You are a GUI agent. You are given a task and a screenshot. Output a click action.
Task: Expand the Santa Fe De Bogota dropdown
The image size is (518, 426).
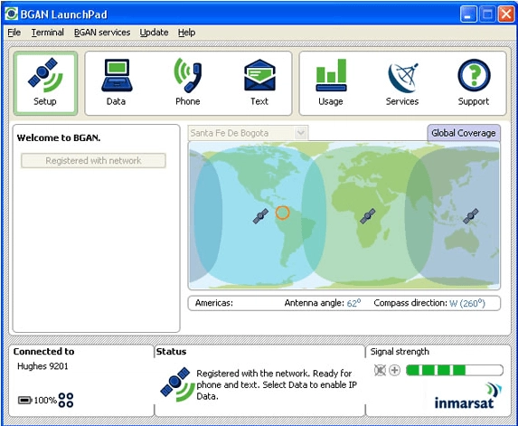pos(301,133)
